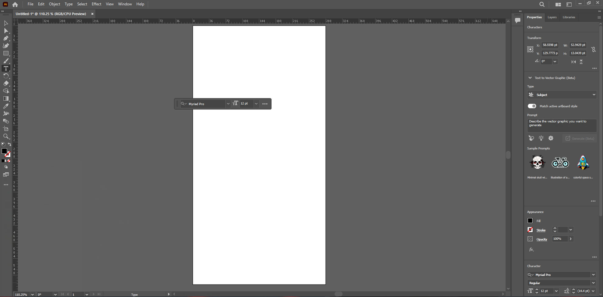Select the Curvature tool
This screenshot has width=603, height=297.
[6, 46]
